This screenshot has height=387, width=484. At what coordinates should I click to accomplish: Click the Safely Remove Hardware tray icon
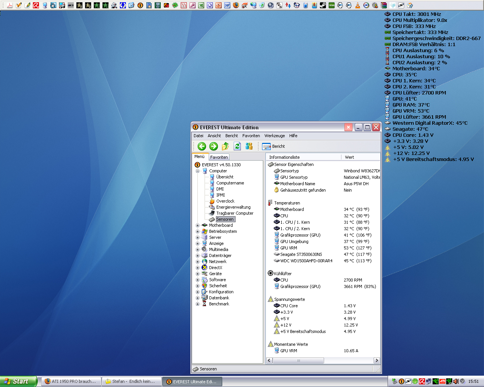pos(394,381)
